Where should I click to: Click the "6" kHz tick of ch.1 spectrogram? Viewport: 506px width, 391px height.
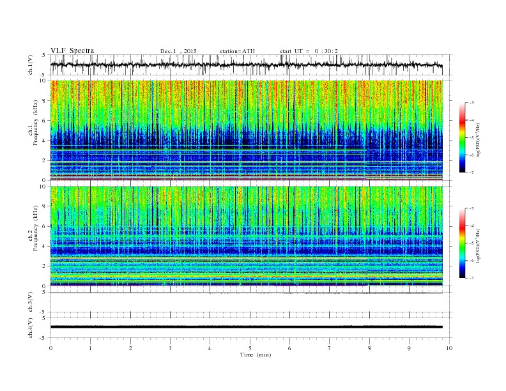click(x=45, y=121)
